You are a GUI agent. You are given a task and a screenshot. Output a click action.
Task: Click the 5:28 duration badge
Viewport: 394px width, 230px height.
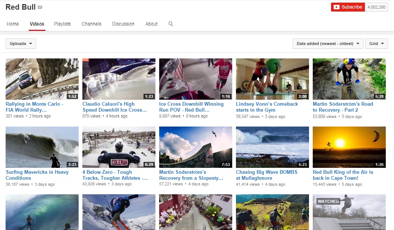pyautogui.click(x=379, y=96)
